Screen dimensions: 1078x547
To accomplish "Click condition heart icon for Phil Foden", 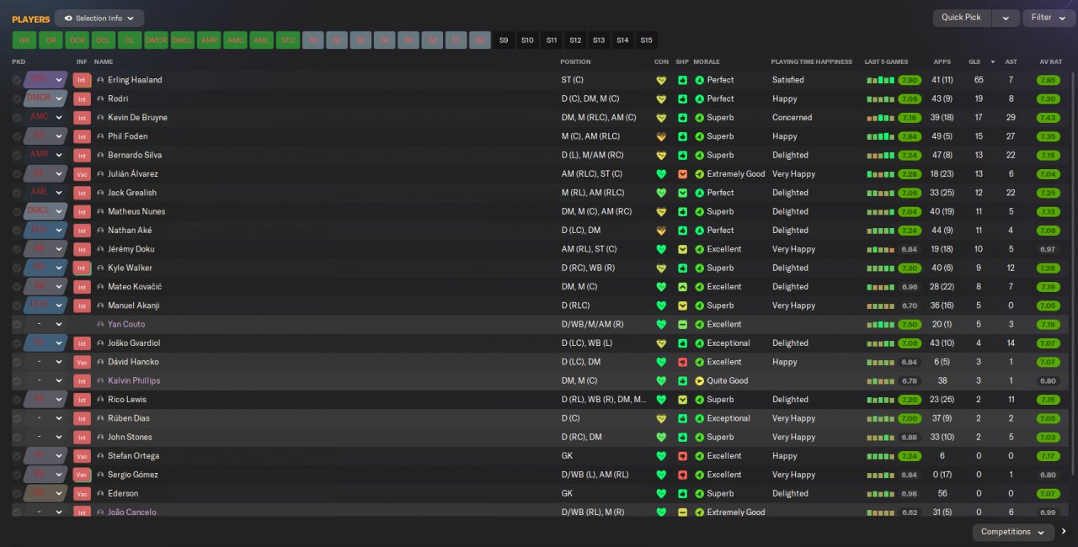I will coord(661,137).
